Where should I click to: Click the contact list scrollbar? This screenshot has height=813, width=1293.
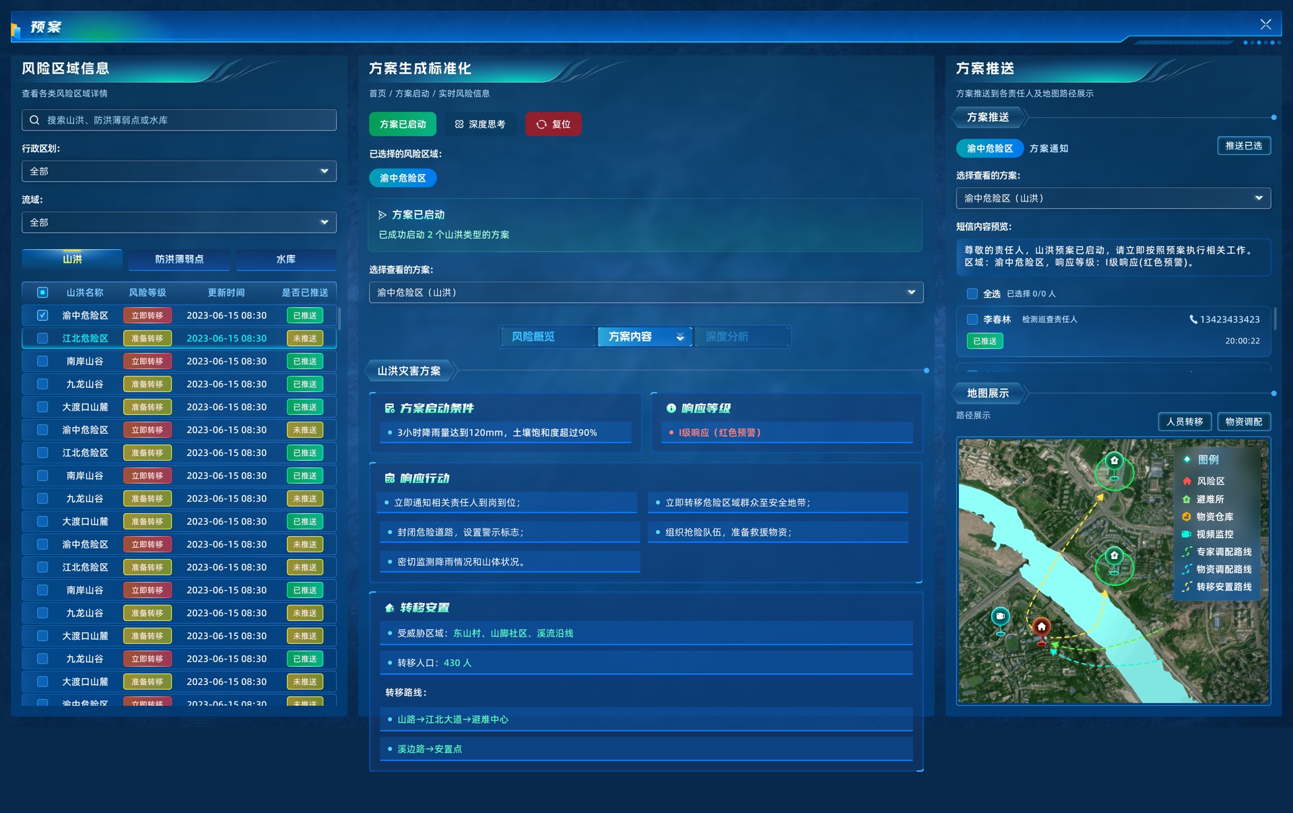coord(1275,319)
